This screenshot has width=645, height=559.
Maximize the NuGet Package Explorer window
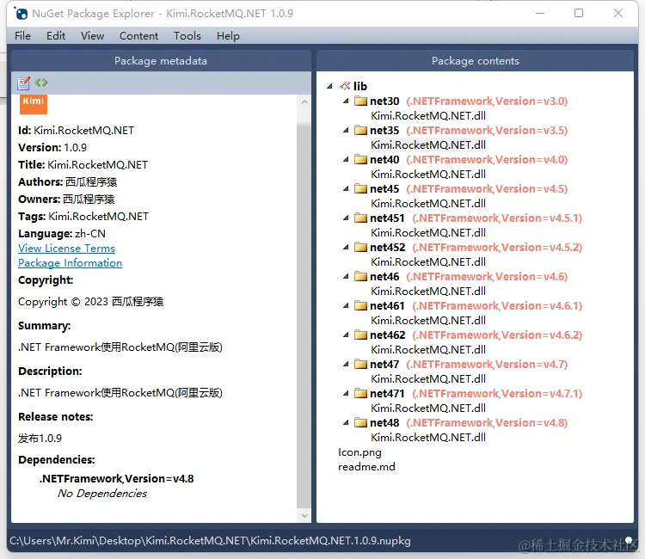coord(579,13)
